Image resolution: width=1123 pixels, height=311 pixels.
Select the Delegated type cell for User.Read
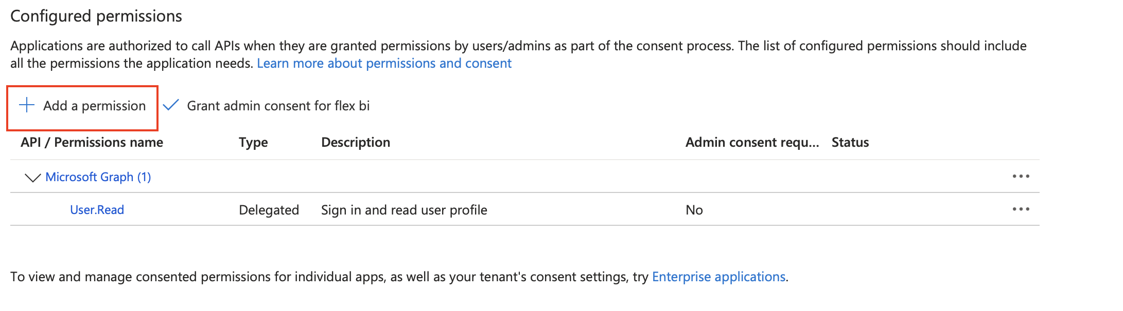[269, 210]
